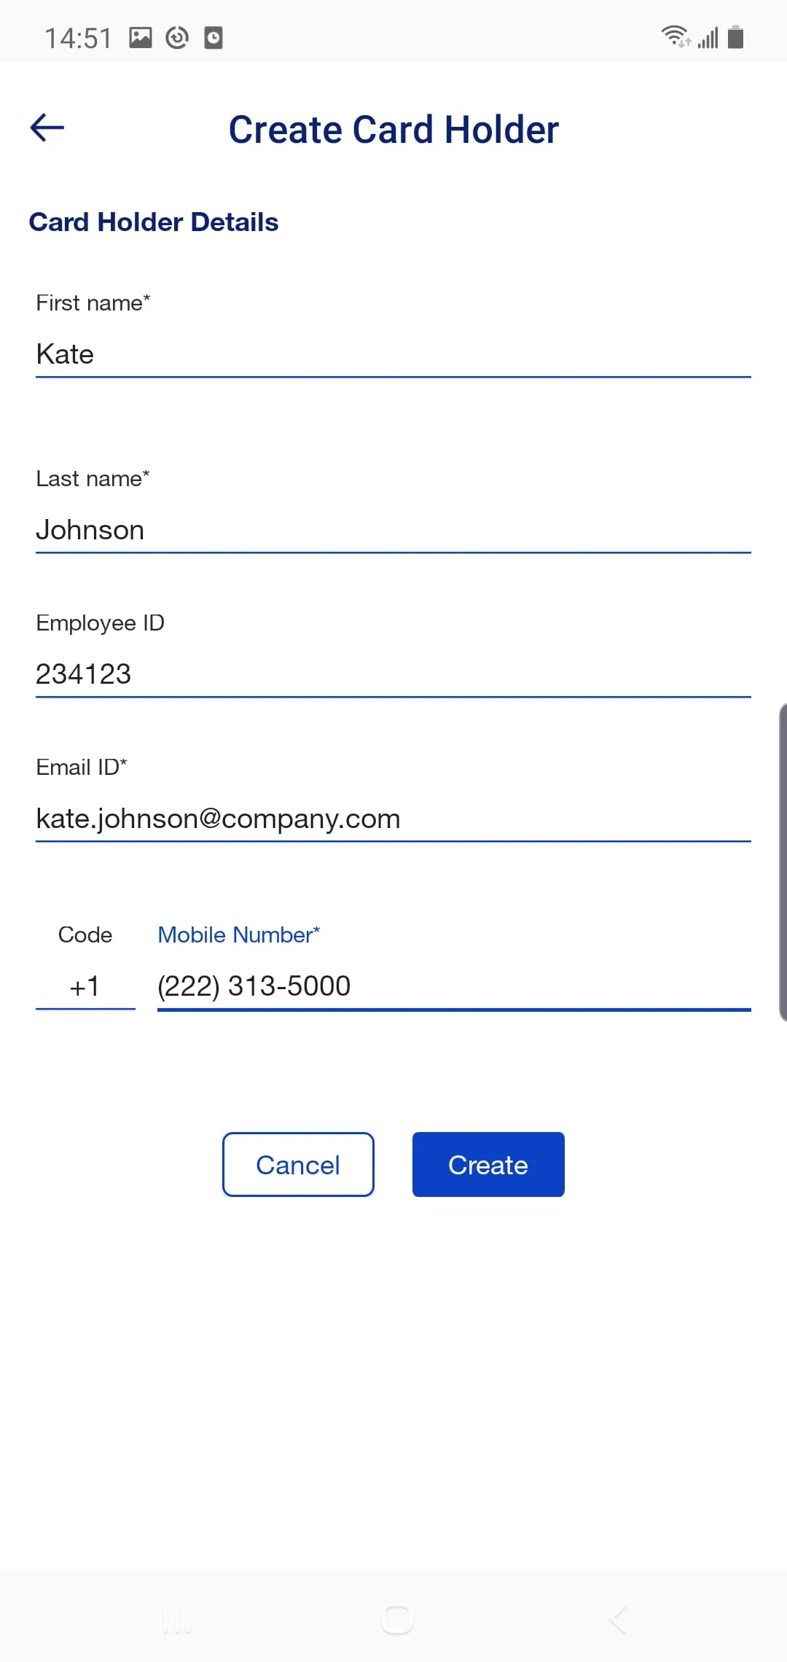Tap the cellular signal bars icon
Viewport: 787px width, 1662px height.
point(708,37)
